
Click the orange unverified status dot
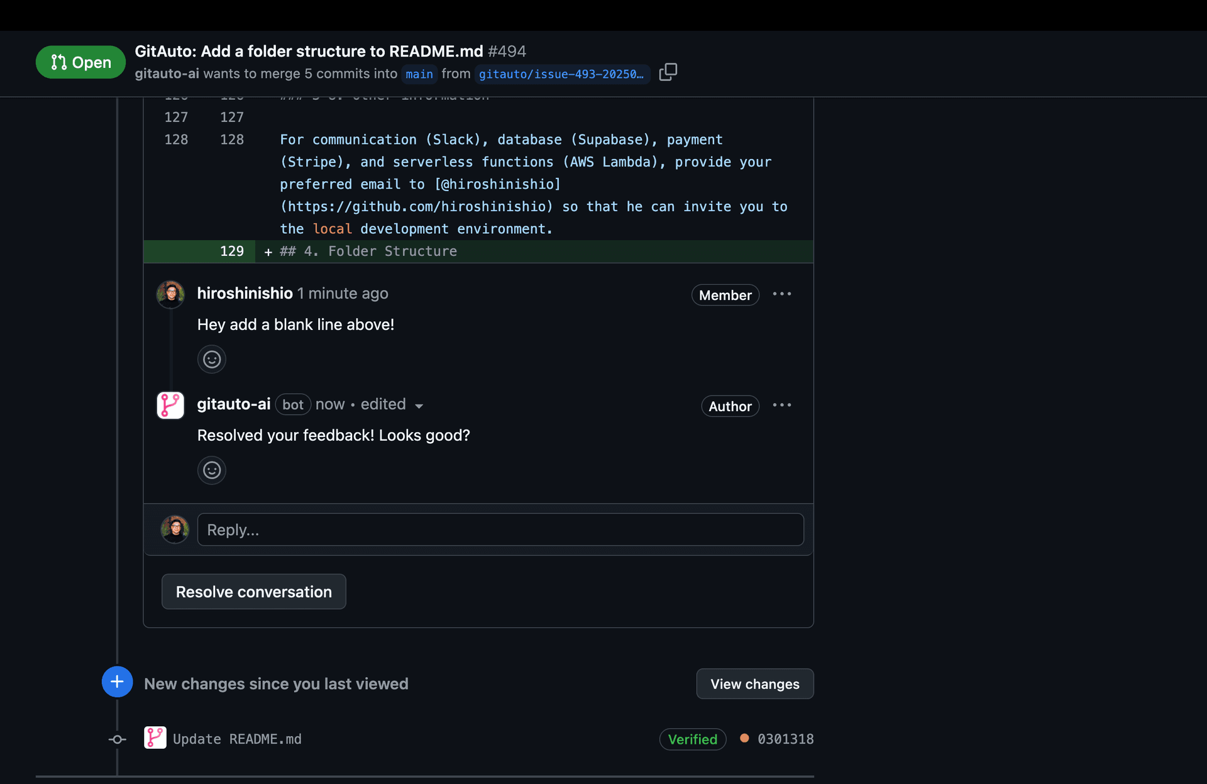pyautogui.click(x=744, y=739)
